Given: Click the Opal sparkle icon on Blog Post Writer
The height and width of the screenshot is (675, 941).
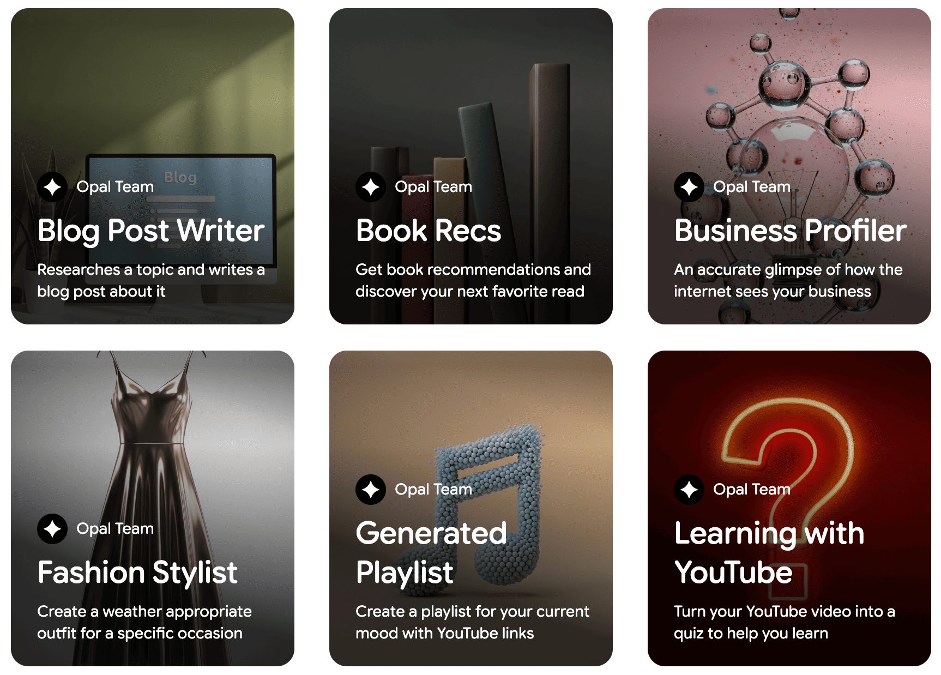Looking at the screenshot, I should tap(52, 187).
